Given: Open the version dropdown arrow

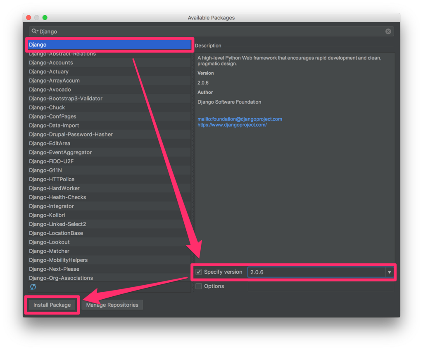Looking at the screenshot, I should [389, 272].
